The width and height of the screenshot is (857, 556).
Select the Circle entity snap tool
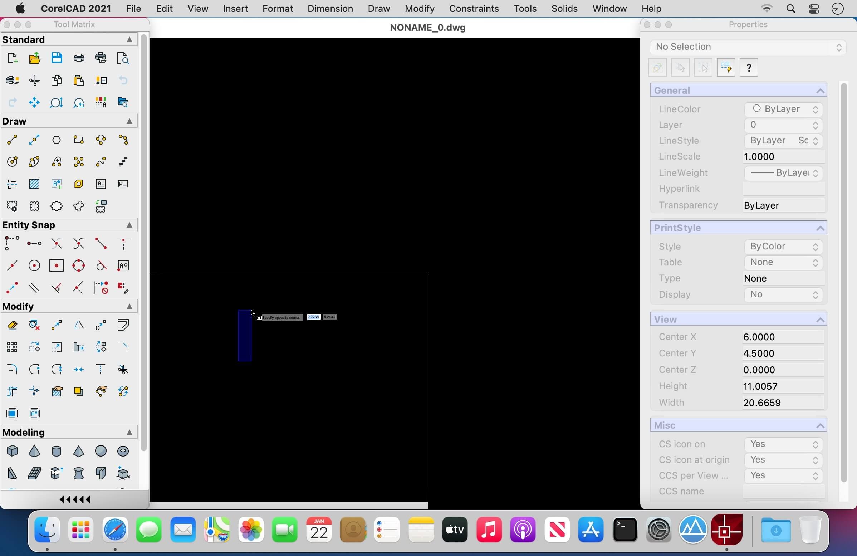(x=34, y=265)
